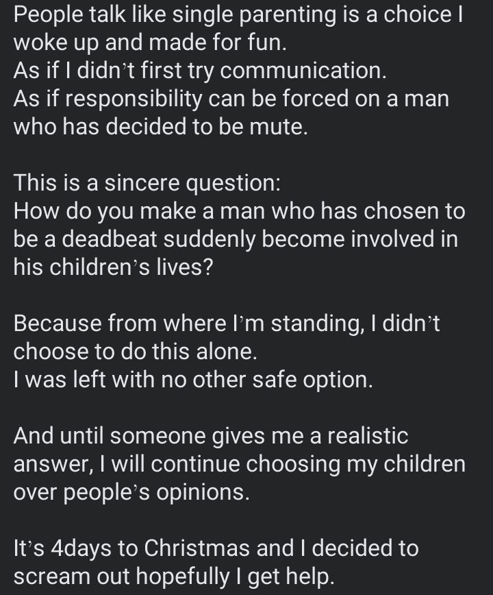Viewport: 493px width, 595px height.
Task: Click the line "over people's opinions."
Action: pos(131,492)
